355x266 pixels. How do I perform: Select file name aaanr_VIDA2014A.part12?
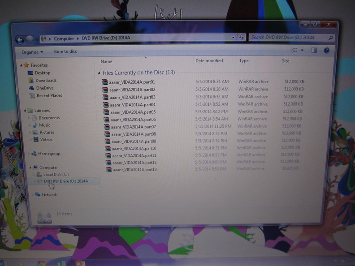[134, 163]
